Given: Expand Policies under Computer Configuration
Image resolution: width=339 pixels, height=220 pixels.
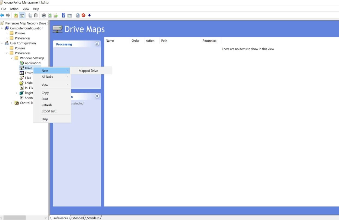Looking at the screenshot, I should point(7,33).
